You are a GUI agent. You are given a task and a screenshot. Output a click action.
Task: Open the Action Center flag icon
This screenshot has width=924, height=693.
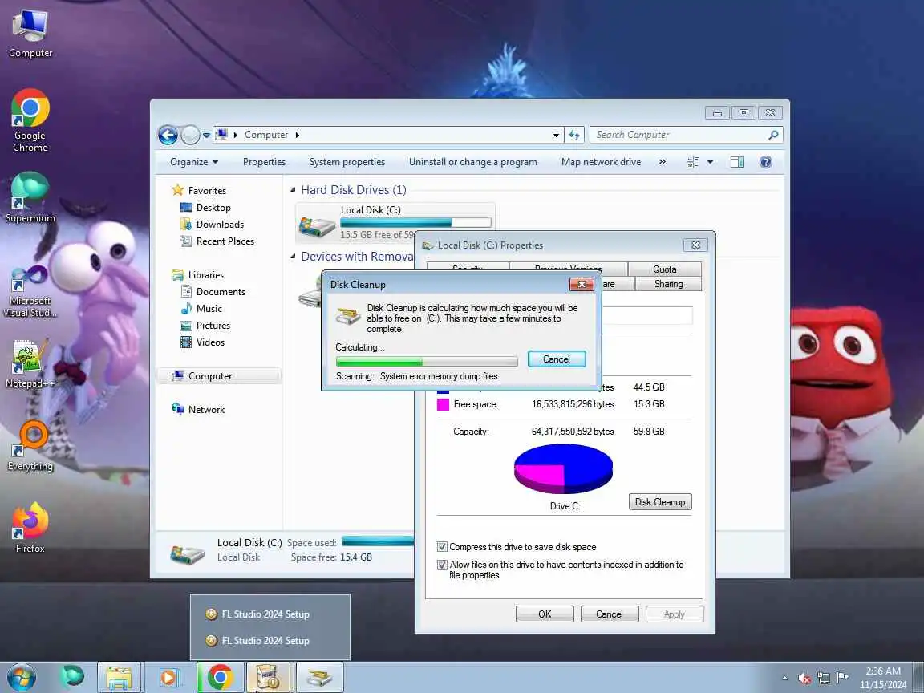click(843, 678)
